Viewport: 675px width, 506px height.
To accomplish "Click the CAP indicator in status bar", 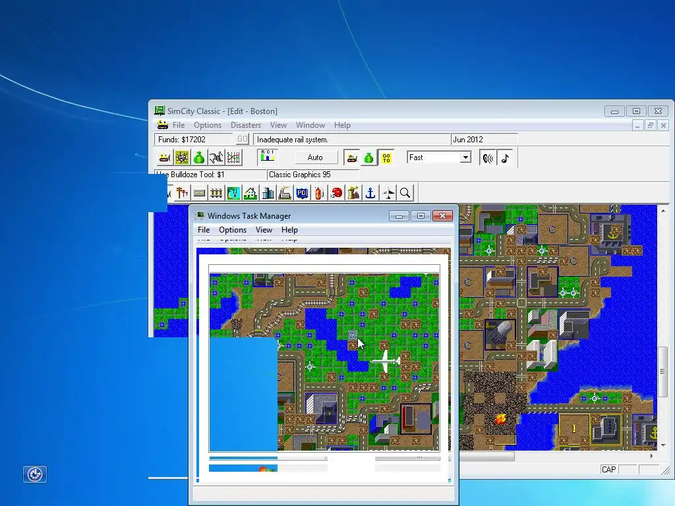I will point(608,469).
